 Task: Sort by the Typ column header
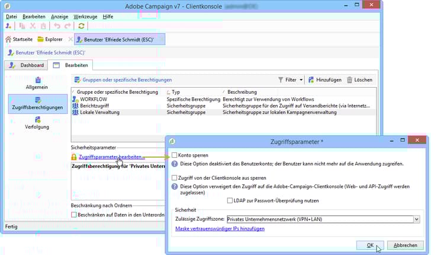[176, 92]
